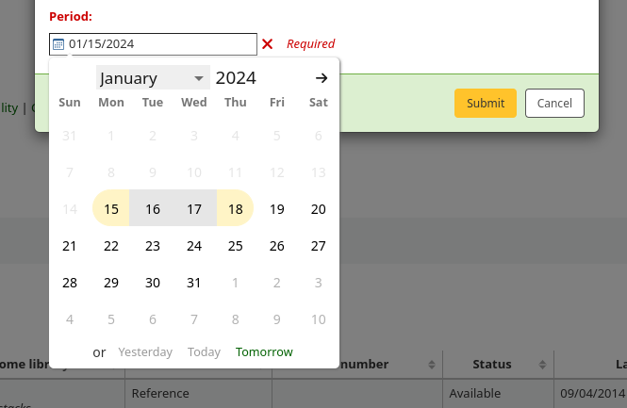Viewport: 627px width, 408px height.
Task: Choose January 31 in the calendar
Action: pos(194,283)
